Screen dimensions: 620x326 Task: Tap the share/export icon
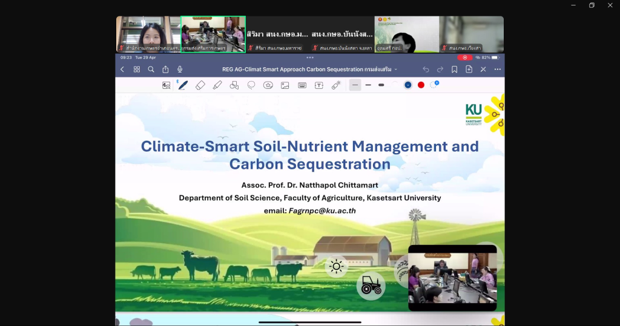[x=165, y=70]
